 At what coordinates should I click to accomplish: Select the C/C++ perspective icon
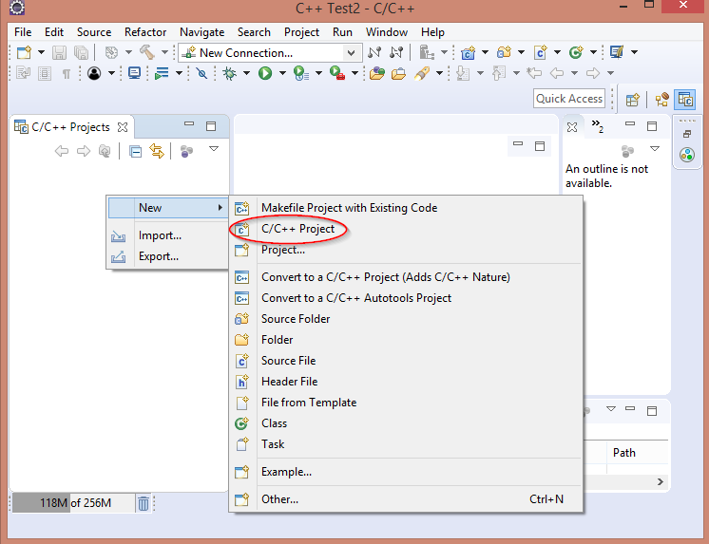[x=684, y=99]
